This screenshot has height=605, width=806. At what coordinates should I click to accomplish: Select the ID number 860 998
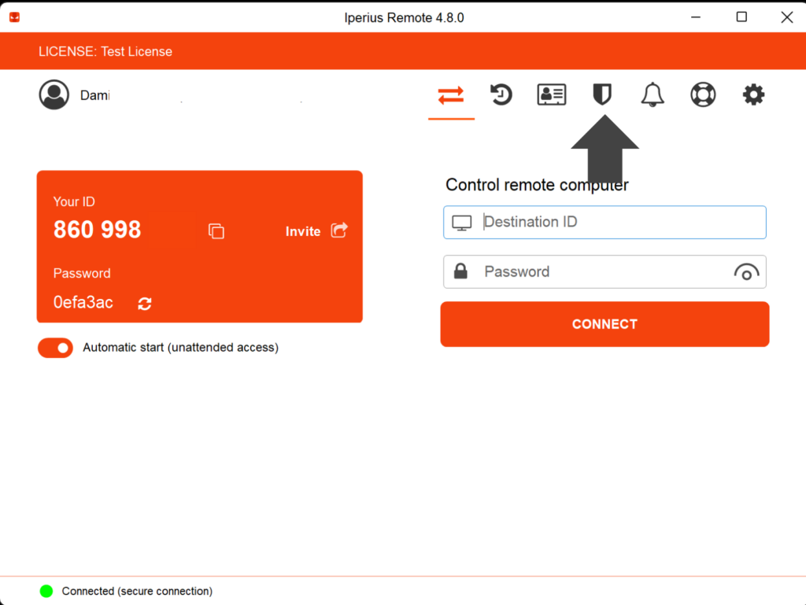(97, 230)
